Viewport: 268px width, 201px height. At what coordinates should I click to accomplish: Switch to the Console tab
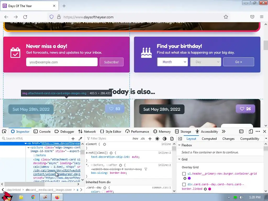click(x=42, y=131)
